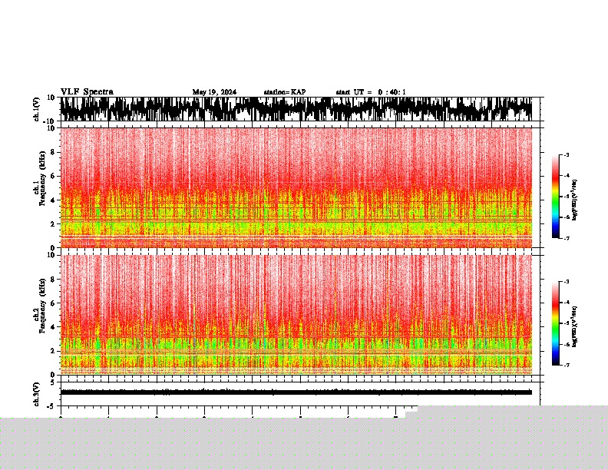608x470 pixels.
Task: Click the "-5" tick on ch.3(V) axis
Action: click(x=51, y=406)
